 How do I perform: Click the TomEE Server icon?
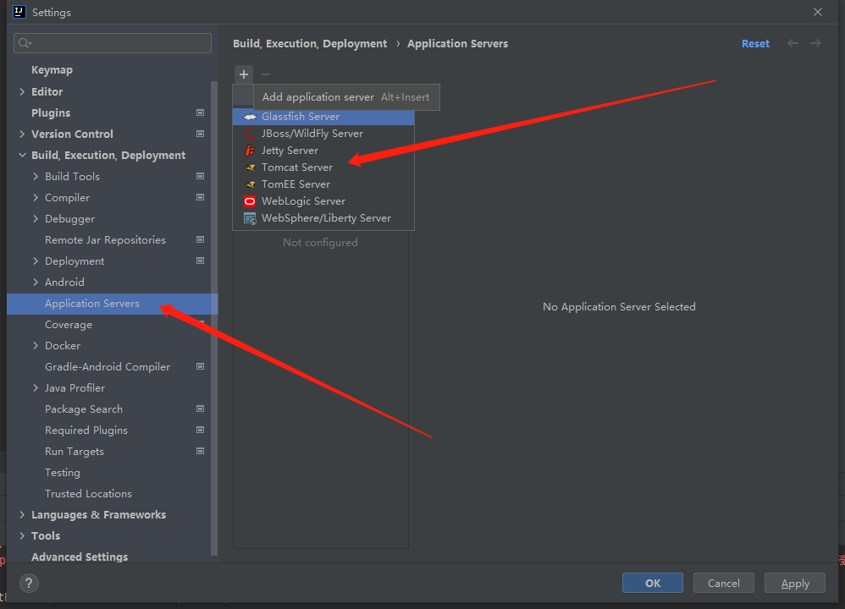point(250,184)
